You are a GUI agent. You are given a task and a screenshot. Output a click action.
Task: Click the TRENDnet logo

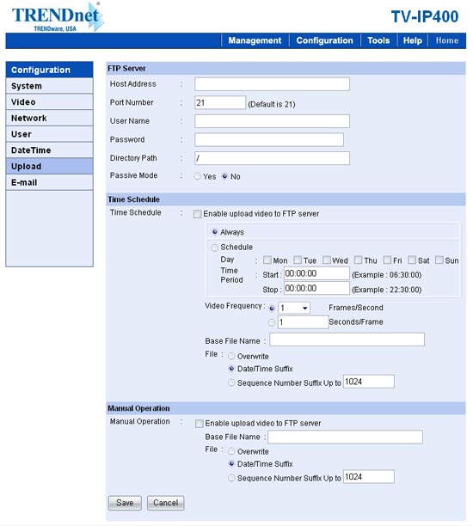[x=57, y=17]
